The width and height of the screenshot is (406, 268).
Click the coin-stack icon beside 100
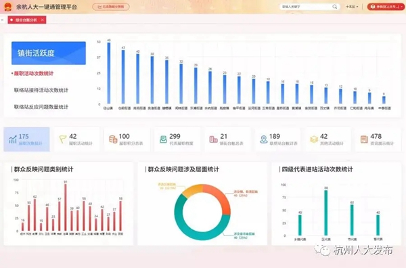pyautogui.click(x=113, y=139)
